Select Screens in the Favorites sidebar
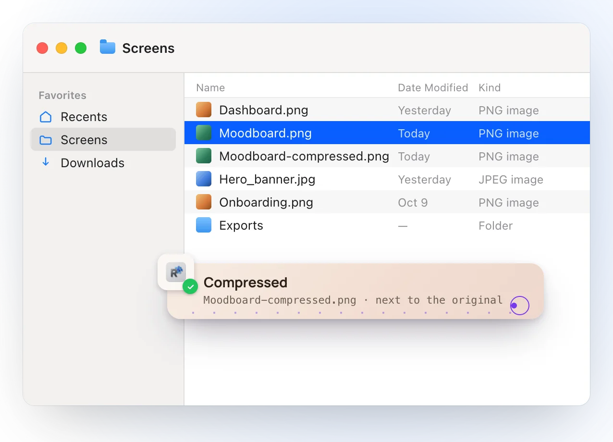This screenshot has height=442, width=613. (103, 140)
